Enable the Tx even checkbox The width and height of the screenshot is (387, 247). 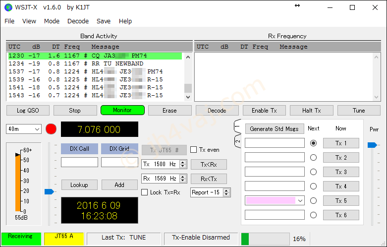coord(194,150)
